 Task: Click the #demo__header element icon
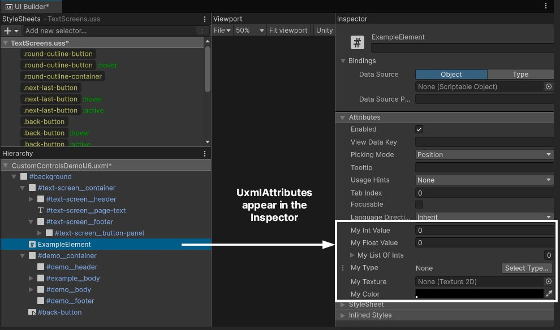[x=41, y=267]
